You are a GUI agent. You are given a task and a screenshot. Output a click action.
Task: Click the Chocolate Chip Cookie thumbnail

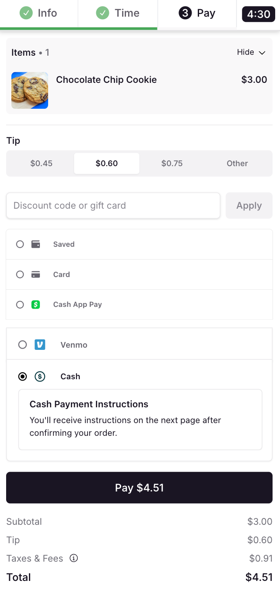tap(30, 90)
